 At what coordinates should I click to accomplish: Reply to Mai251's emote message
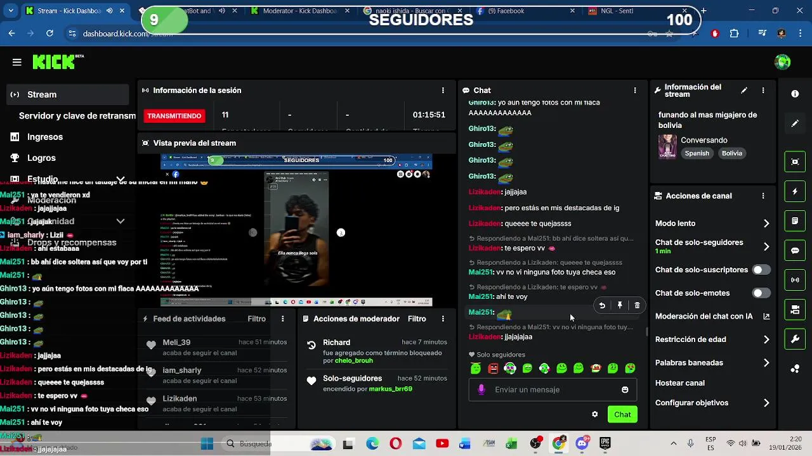tap(602, 305)
